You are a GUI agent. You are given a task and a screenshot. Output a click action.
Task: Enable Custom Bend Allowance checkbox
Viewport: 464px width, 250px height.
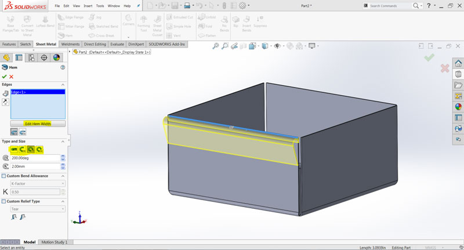3,176
